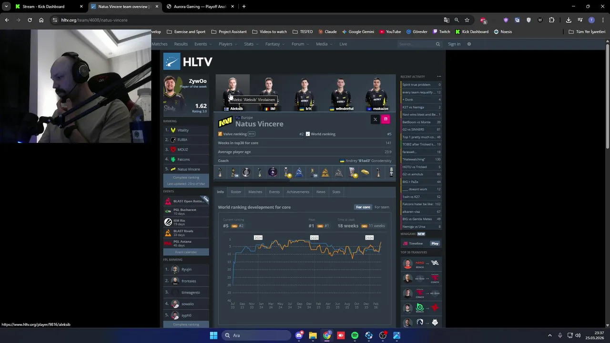Open the team Stats tab
Viewport: 610px width, 343px height.
point(336,192)
